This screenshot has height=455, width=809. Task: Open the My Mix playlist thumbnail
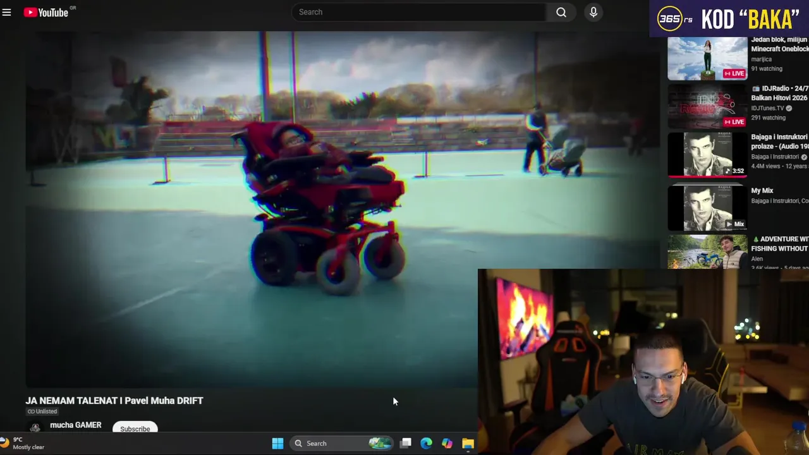coord(707,208)
